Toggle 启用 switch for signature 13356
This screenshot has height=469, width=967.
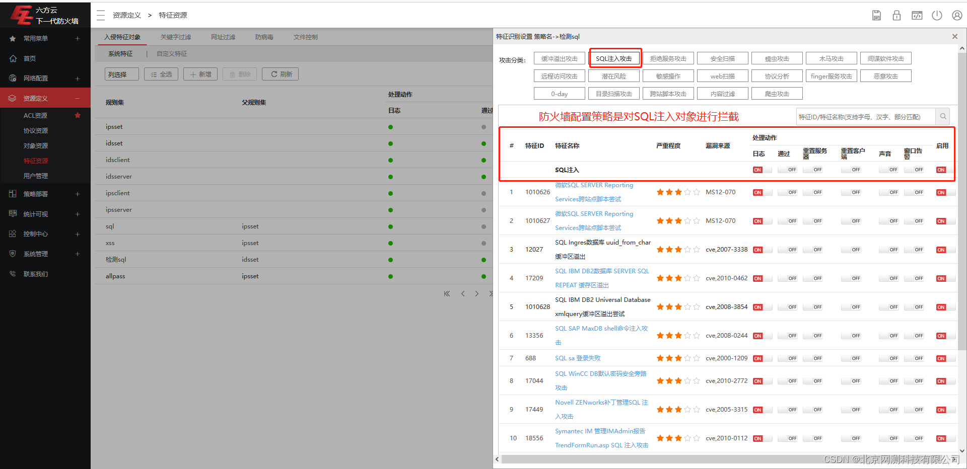(945, 336)
